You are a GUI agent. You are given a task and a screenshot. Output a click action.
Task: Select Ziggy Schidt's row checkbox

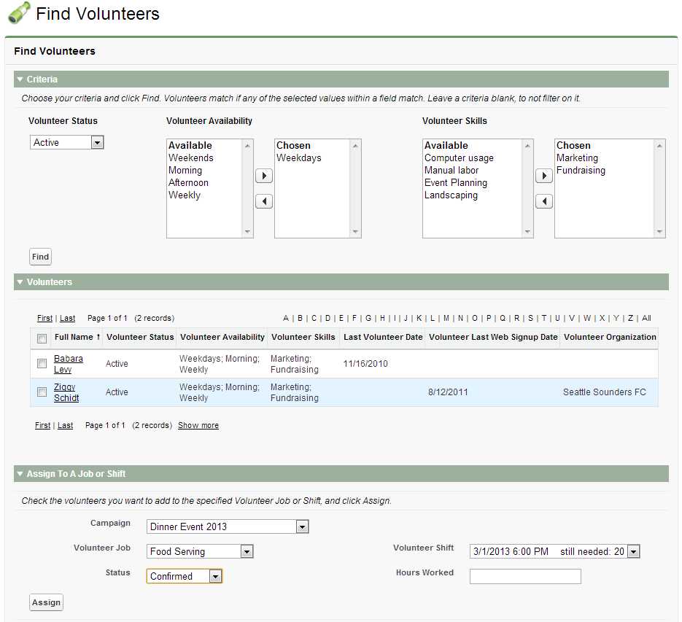coord(42,392)
